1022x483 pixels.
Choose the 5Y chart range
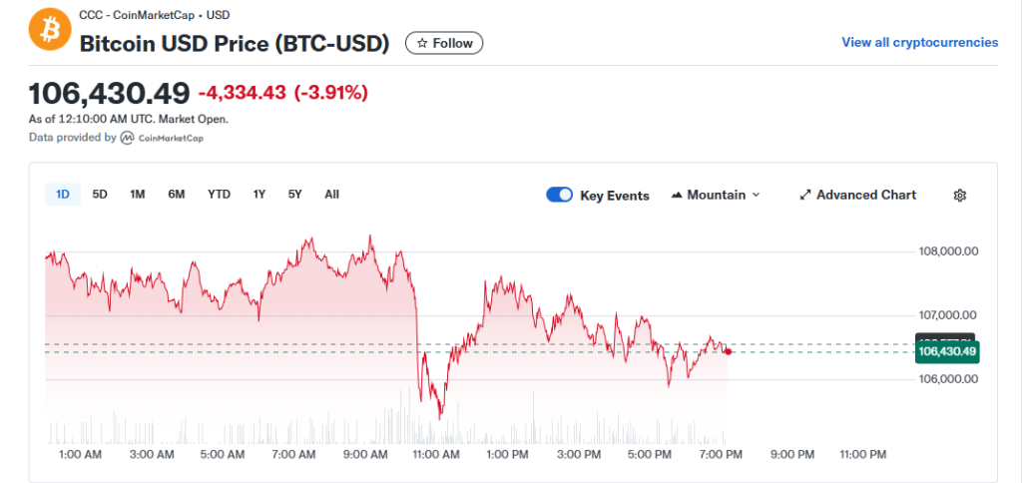(x=294, y=195)
